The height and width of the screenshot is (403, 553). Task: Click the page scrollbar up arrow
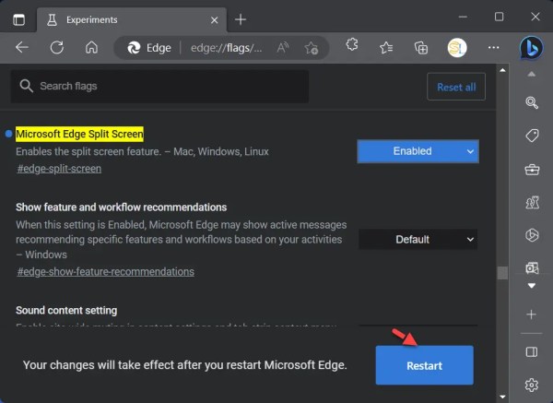tap(502, 70)
